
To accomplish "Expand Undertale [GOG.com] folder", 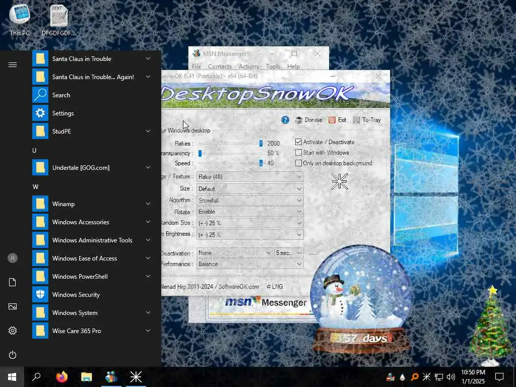I will 92,167.
